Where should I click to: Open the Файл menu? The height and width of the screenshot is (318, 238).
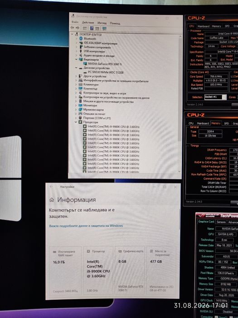(75, 22)
